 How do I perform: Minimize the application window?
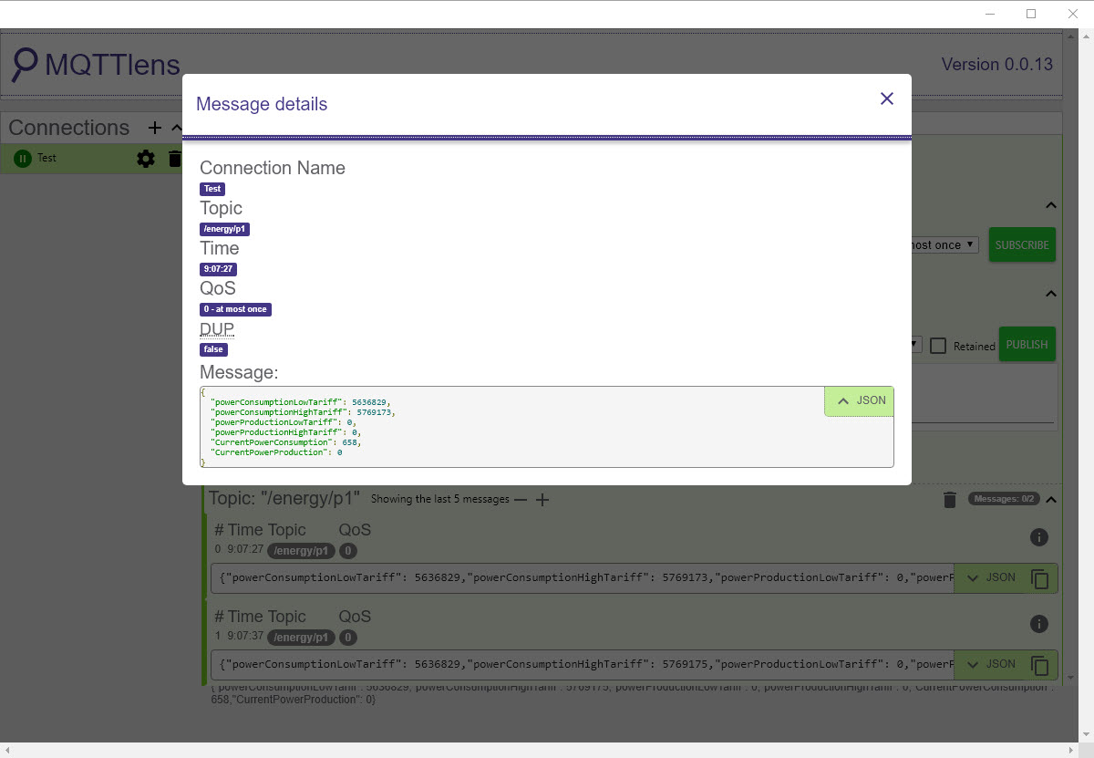(x=990, y=14)
